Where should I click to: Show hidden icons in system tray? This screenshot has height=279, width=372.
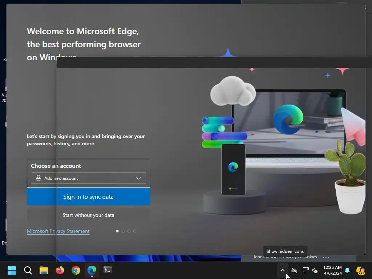point(283,270)
